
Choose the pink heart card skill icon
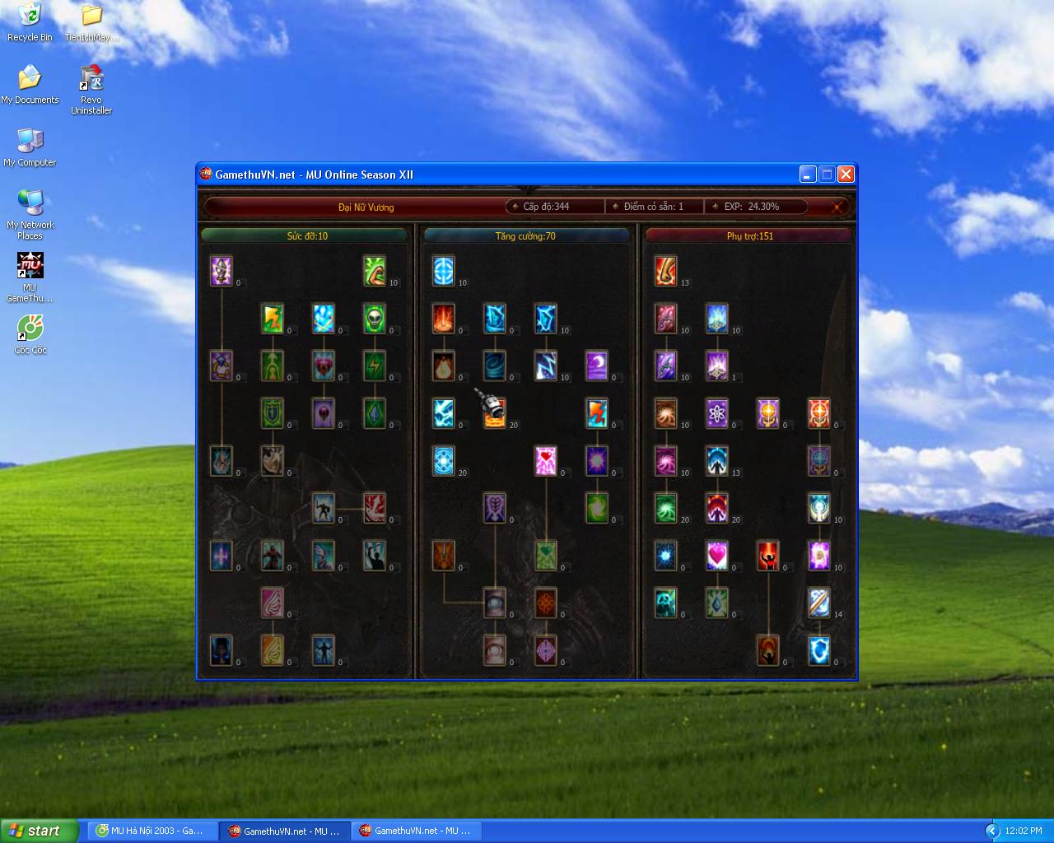546,460
